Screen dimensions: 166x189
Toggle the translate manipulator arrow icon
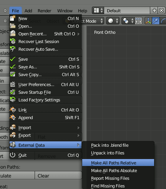tap(156, 21)
